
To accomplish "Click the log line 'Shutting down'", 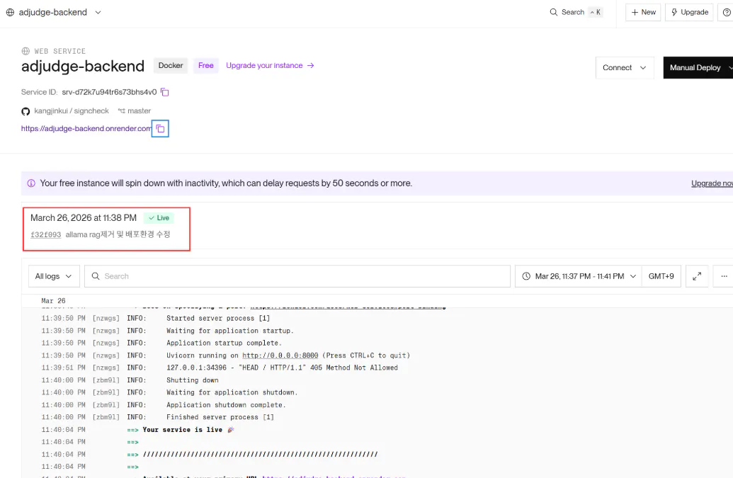I will click(193, 380).
